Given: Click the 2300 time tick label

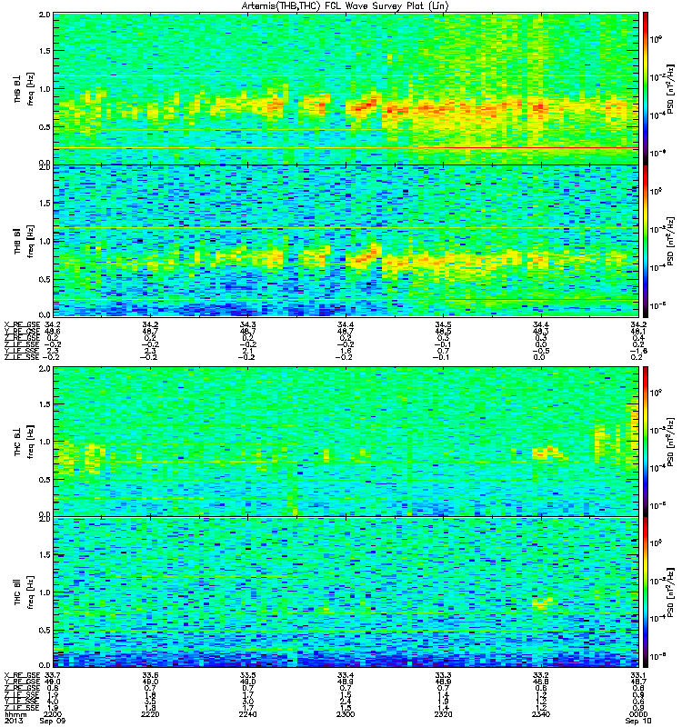Looking at the screenshot, I should pos(346,714).
